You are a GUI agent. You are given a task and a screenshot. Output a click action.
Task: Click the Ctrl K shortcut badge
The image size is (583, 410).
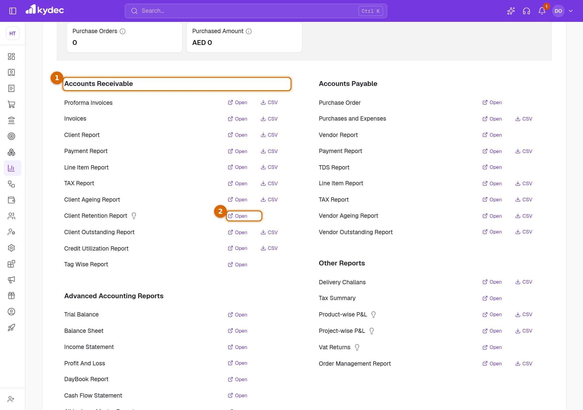click(370, 11)
